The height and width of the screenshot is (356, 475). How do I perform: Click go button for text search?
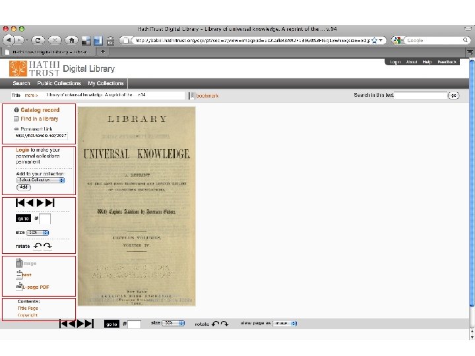pyautogui.click(x=453, y=96)
